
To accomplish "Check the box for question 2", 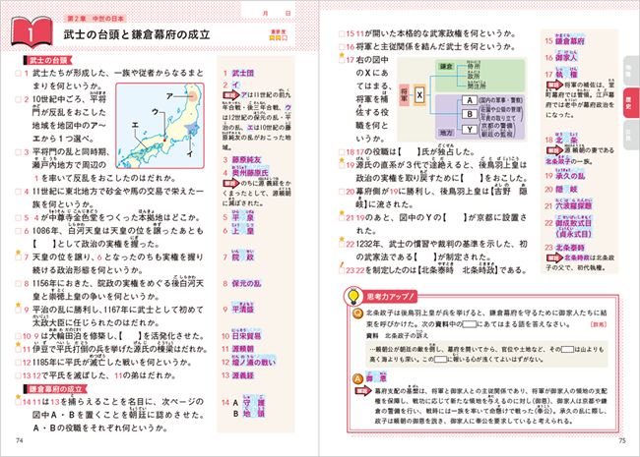I will coord(18,99).
